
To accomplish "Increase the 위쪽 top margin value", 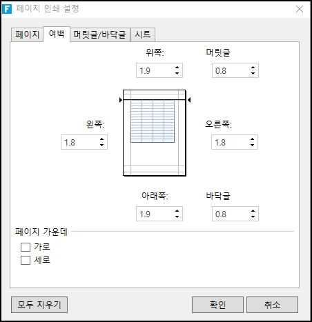I will click(x=177, y=68).
